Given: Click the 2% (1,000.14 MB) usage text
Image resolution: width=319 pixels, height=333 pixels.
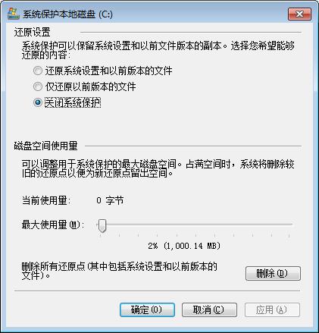Looking at the screenshot, I should click(184, 246).
